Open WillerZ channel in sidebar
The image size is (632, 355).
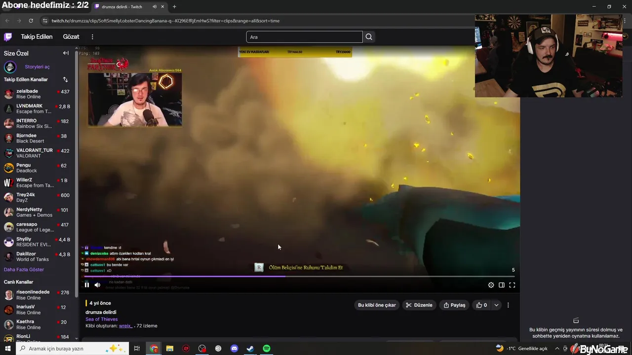coord(37,182)
